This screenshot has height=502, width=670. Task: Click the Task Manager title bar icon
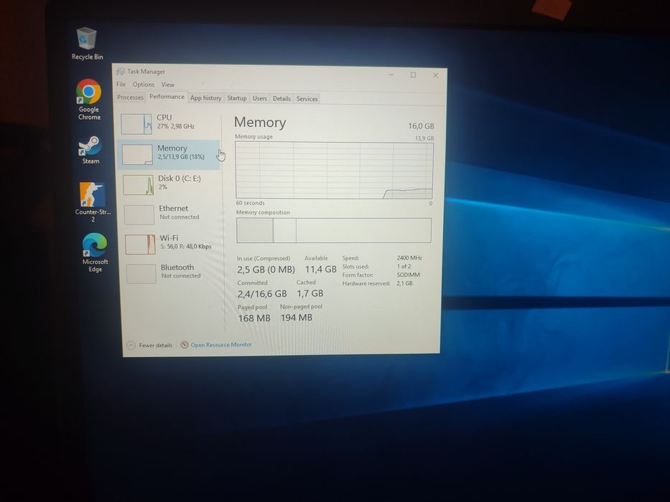121,71
